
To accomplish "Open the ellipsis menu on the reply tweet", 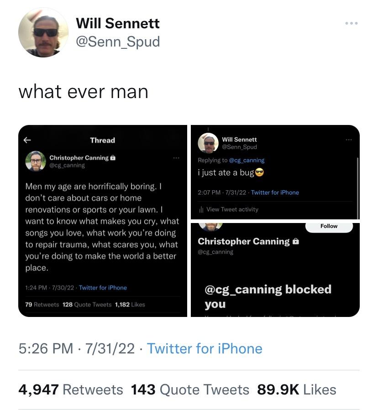I will tap(349, 140).
